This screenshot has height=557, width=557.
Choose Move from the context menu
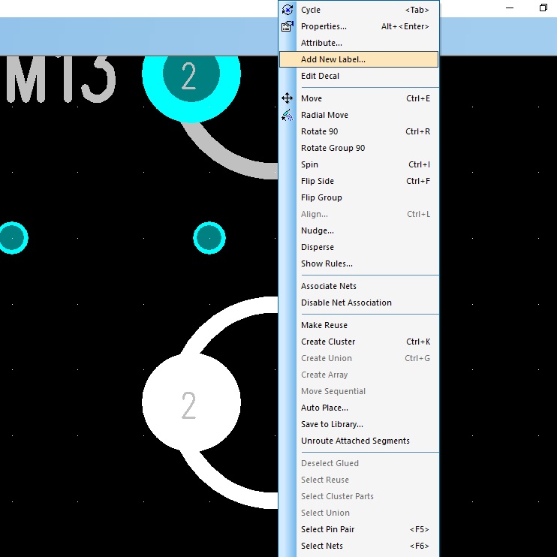coord(359,98)
